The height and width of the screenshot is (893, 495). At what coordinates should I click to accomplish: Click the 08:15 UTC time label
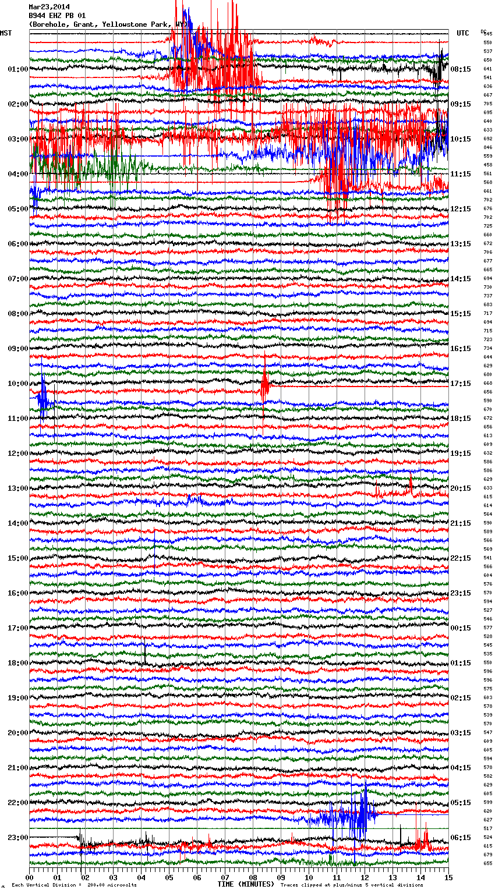click(461, 69)
